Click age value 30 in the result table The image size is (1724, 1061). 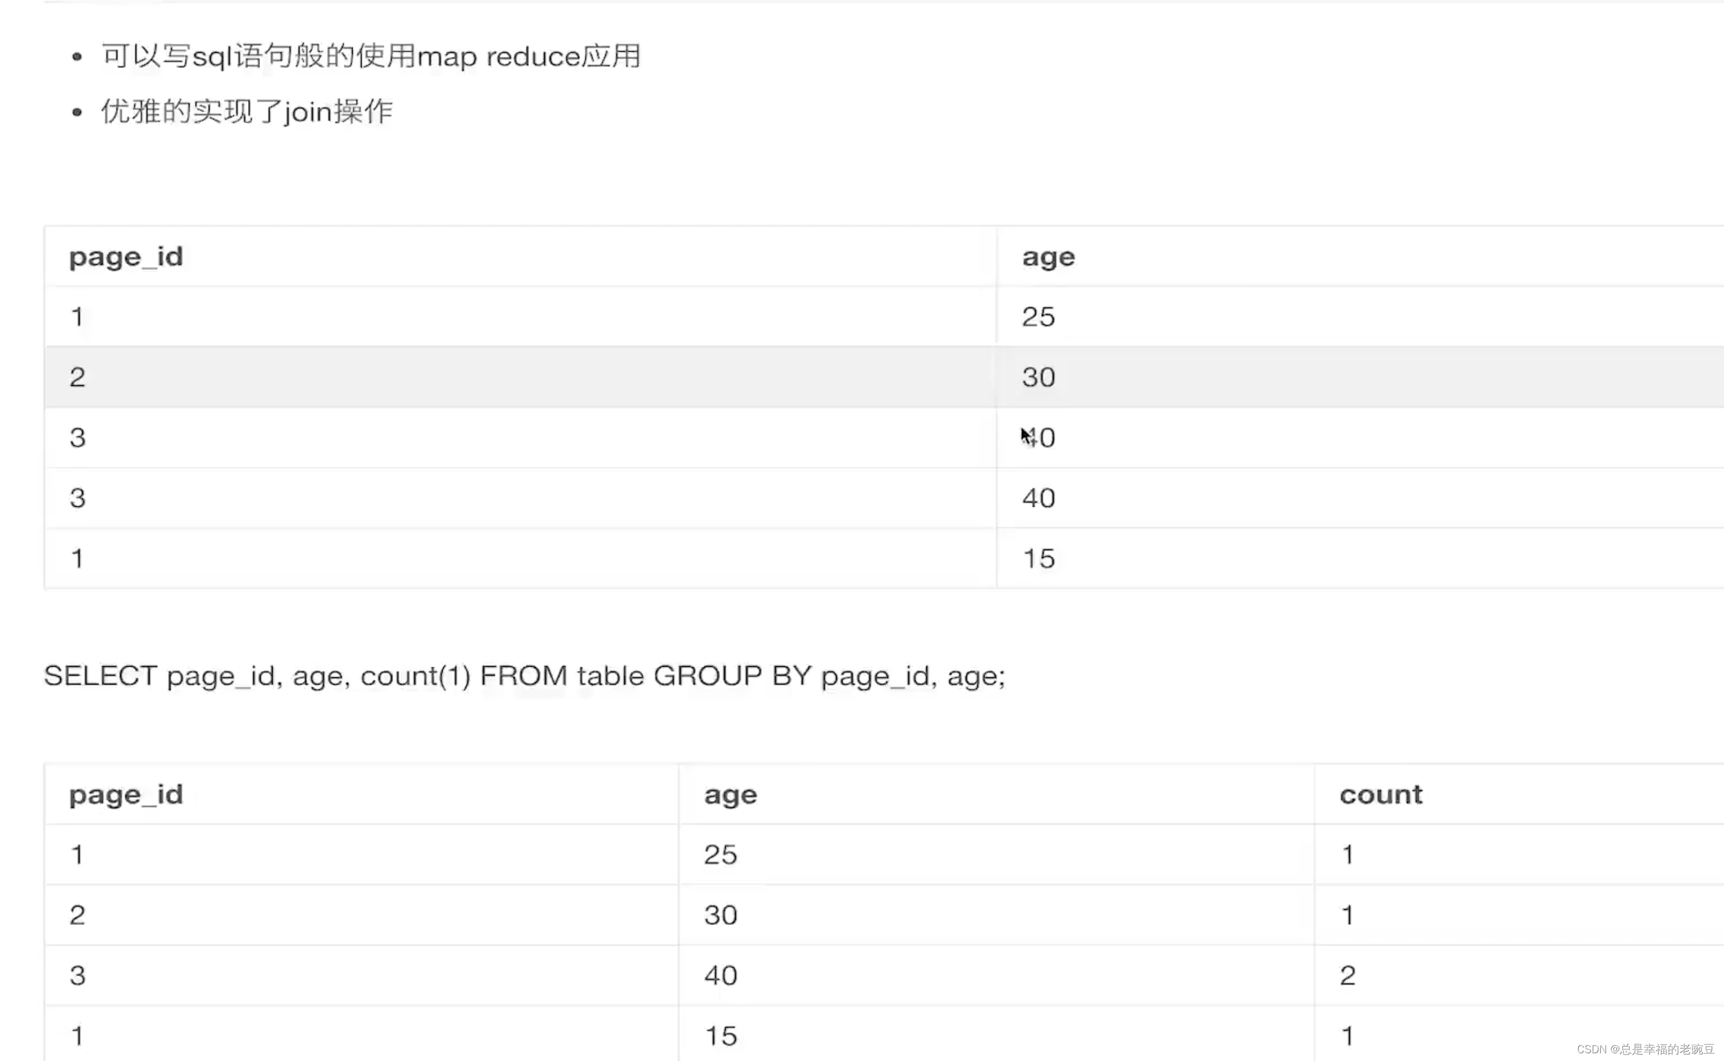click(x=720, y=915)
